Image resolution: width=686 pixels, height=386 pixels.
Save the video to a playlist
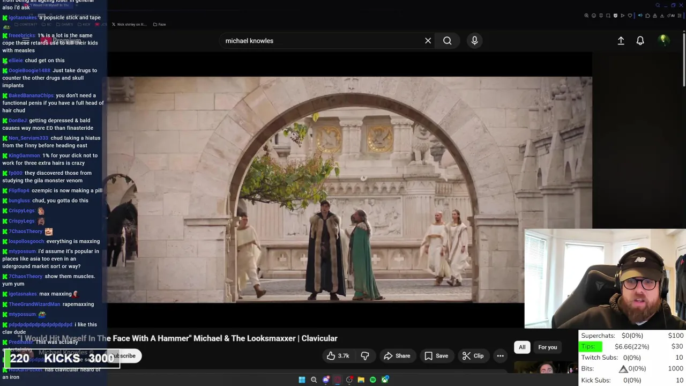(x=436, y=356)
